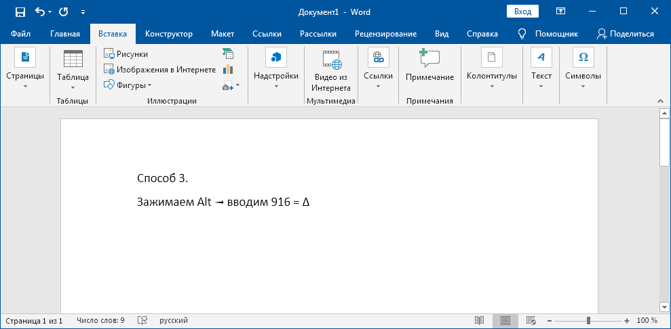Insert a chart using the bar chart icon

coord(228,69)
